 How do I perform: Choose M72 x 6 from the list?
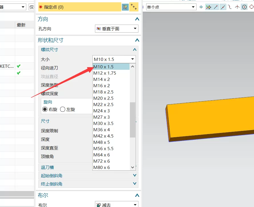(111, 161)
